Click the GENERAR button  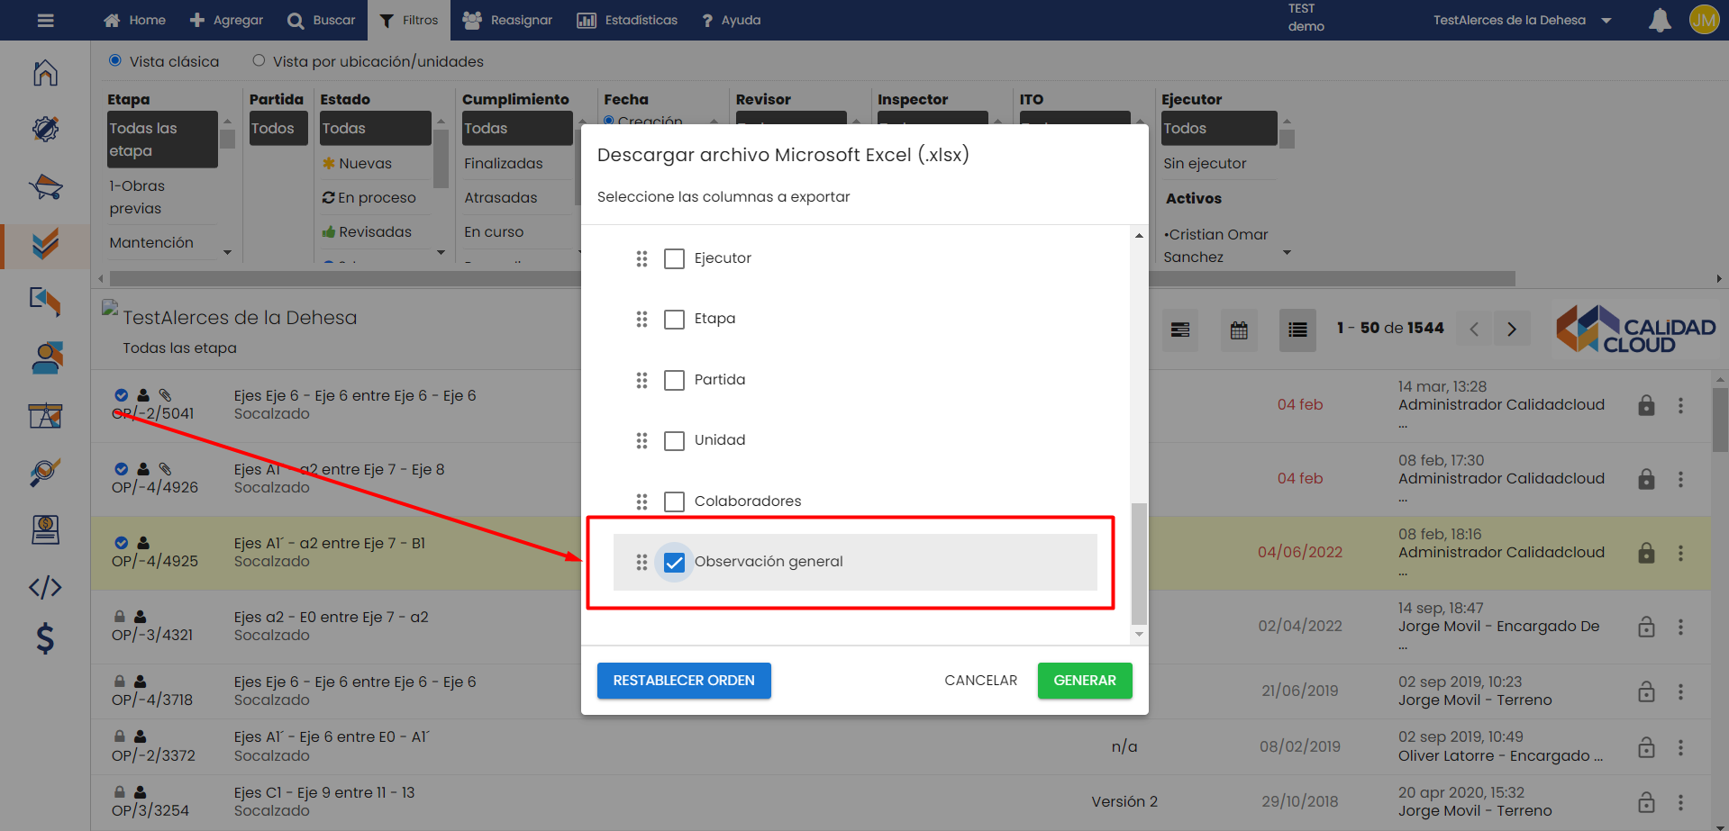[x=1084, y=681]
